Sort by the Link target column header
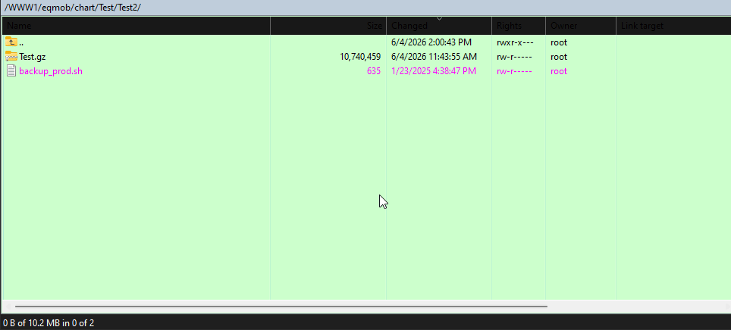 point(673,26)
